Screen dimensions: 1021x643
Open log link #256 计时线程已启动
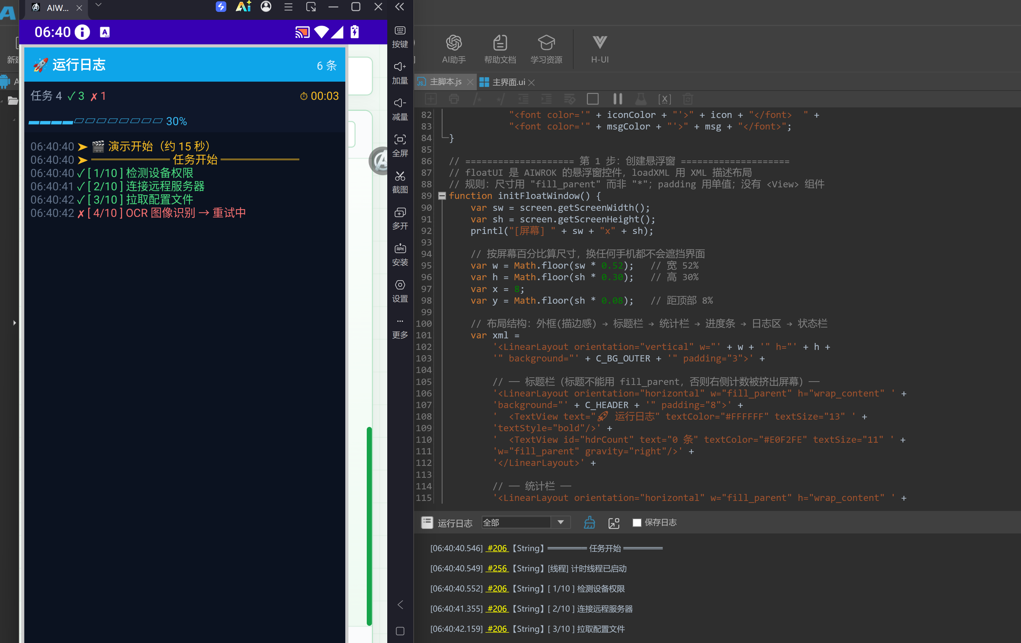[497, 568]
